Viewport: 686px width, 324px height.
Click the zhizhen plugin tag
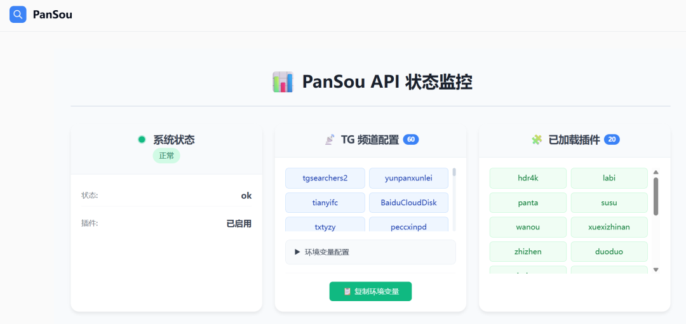[x=528, y=252]
